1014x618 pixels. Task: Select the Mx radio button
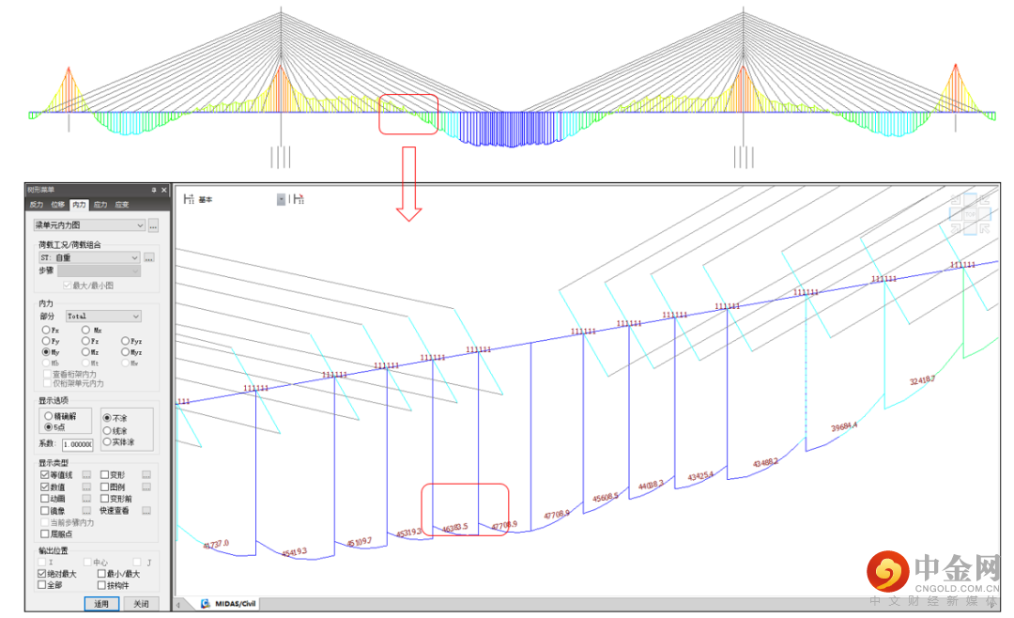[x=85, y=330]
